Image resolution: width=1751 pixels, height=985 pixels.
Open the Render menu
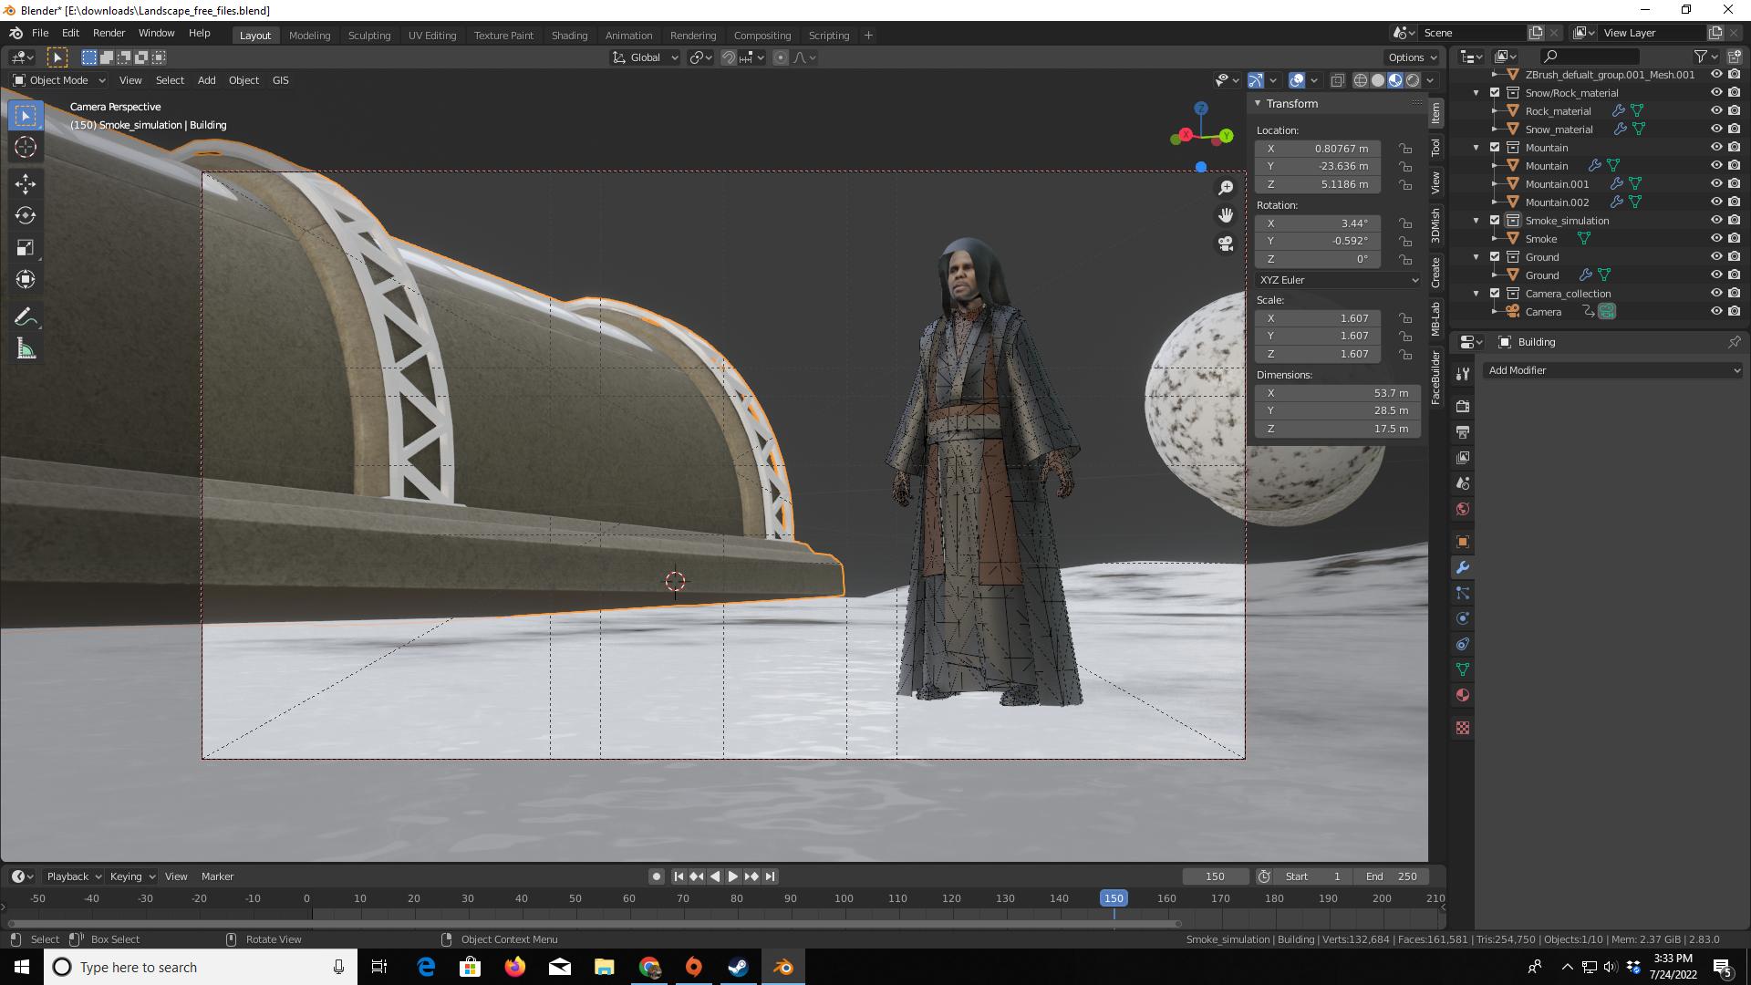coord(109,33)
